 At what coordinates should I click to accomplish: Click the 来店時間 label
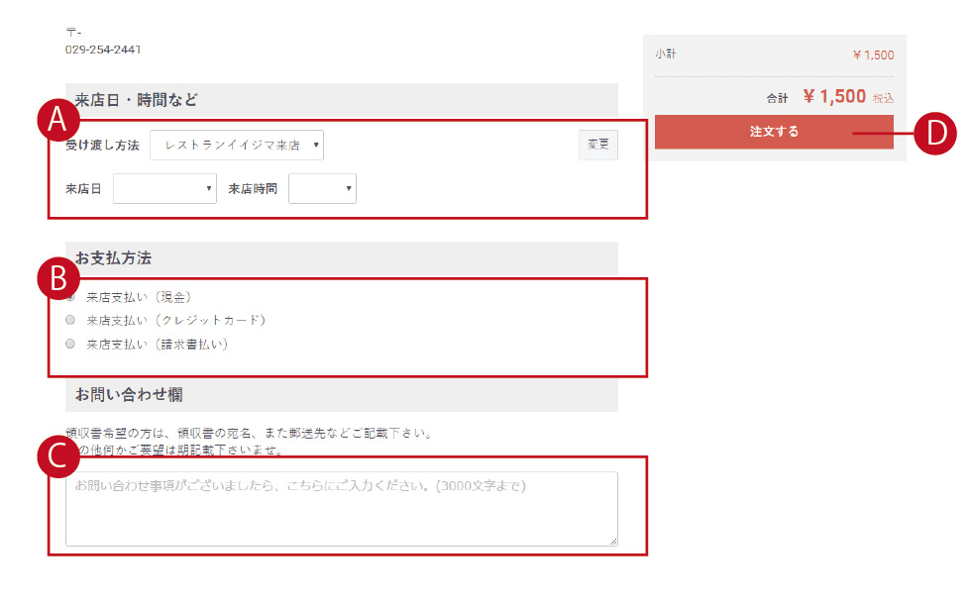[x=253, y=189]
